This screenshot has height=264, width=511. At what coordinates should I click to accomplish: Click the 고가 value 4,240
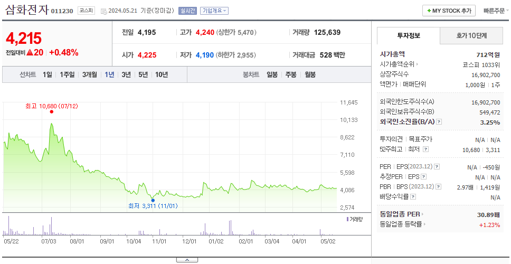tap(205, 32)
